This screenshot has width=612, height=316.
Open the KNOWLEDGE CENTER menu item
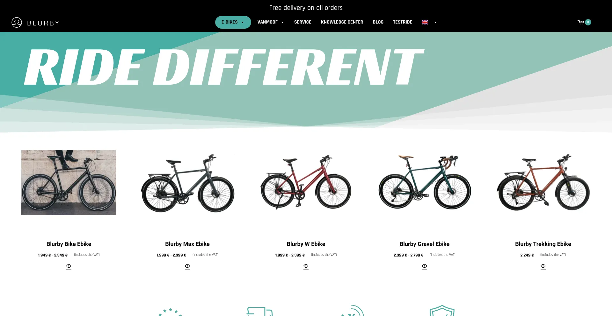click(342, 22)
